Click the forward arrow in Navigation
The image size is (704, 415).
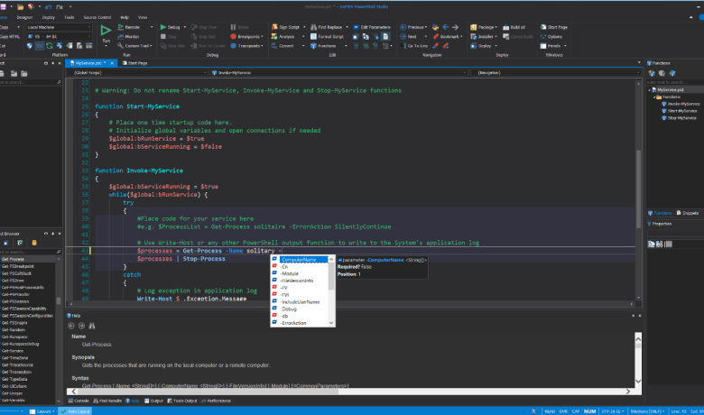[x=455, y=27]
